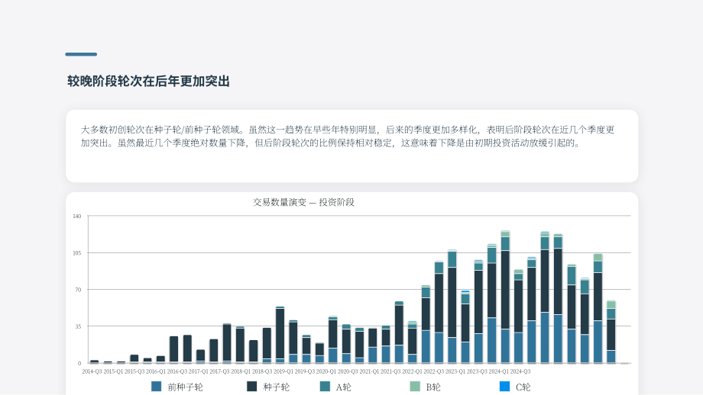This screenshot has width=703, height=395.
Task: Click the 0 y-axis value
Action: [x=79, y=363]
